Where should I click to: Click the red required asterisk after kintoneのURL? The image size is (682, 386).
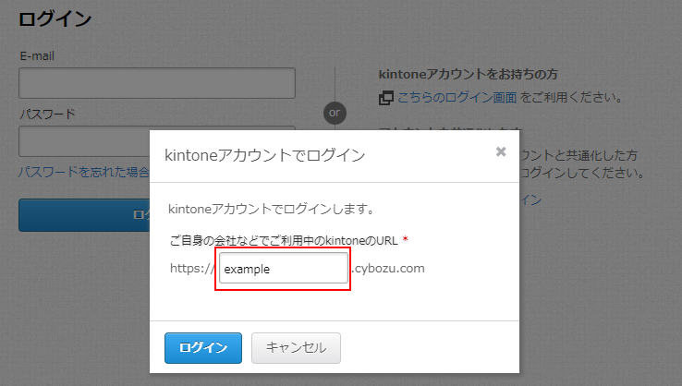[x=406, y=240]
